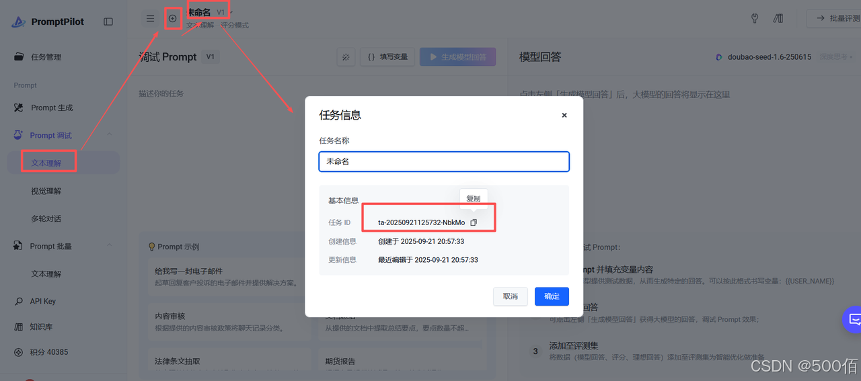
Task: Click the 生成模型回答 button
Action: tap(458, 57)
